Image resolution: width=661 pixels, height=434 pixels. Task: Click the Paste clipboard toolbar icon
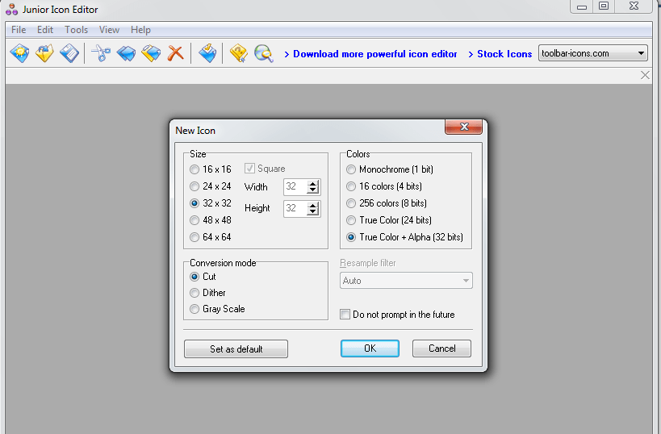tap(150, 53)
